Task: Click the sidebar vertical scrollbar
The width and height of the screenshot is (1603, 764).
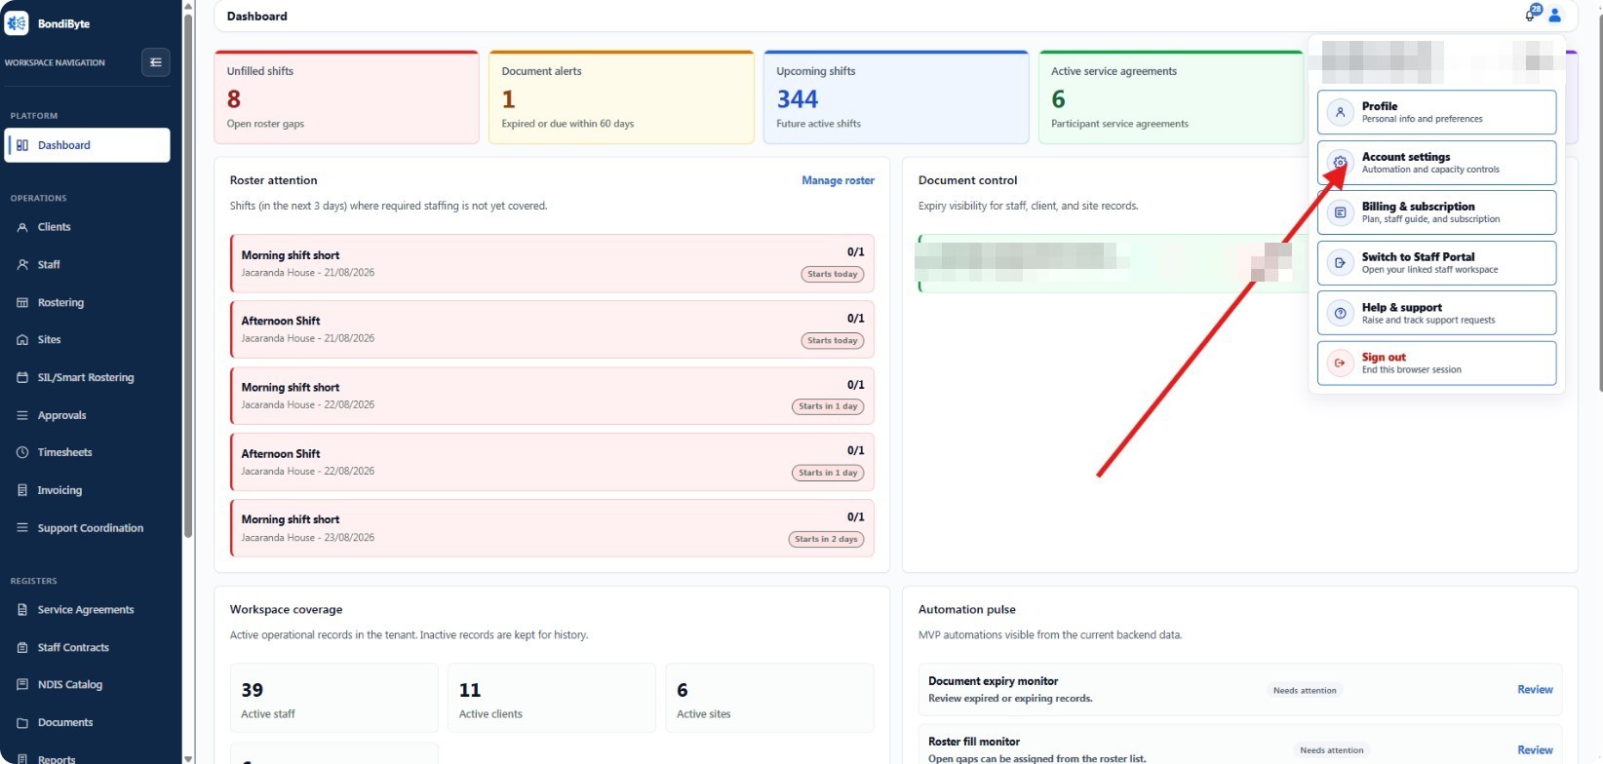Action: (x=188, y=275)
